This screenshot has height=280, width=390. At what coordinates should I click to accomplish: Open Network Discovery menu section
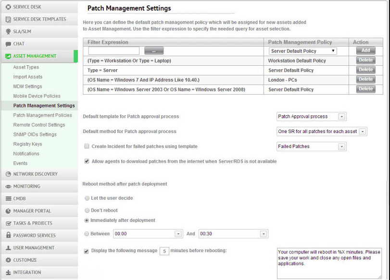(x=39, y=174)
